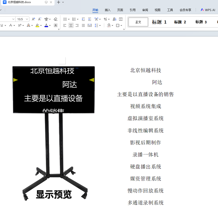Justify the text on both sides

(83, 25)
